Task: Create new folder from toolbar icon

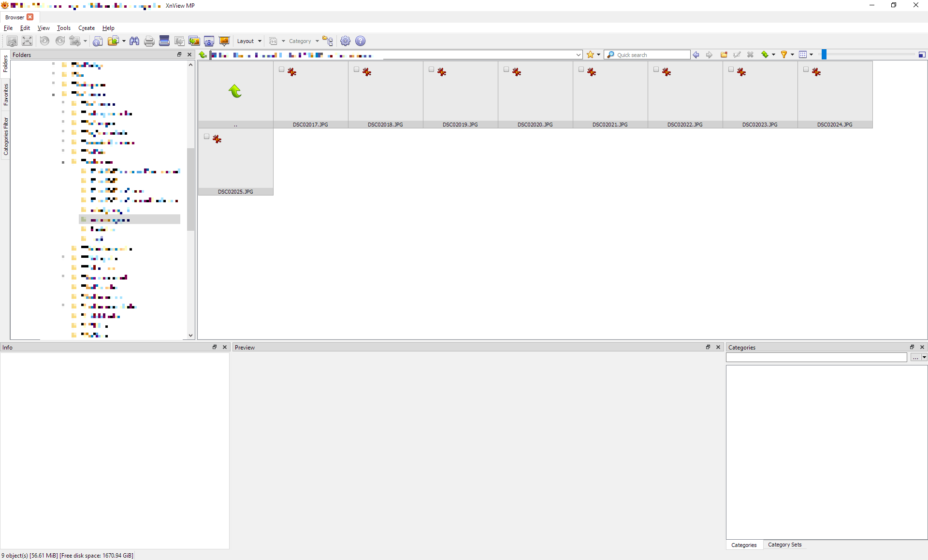Action: (724, 55)
